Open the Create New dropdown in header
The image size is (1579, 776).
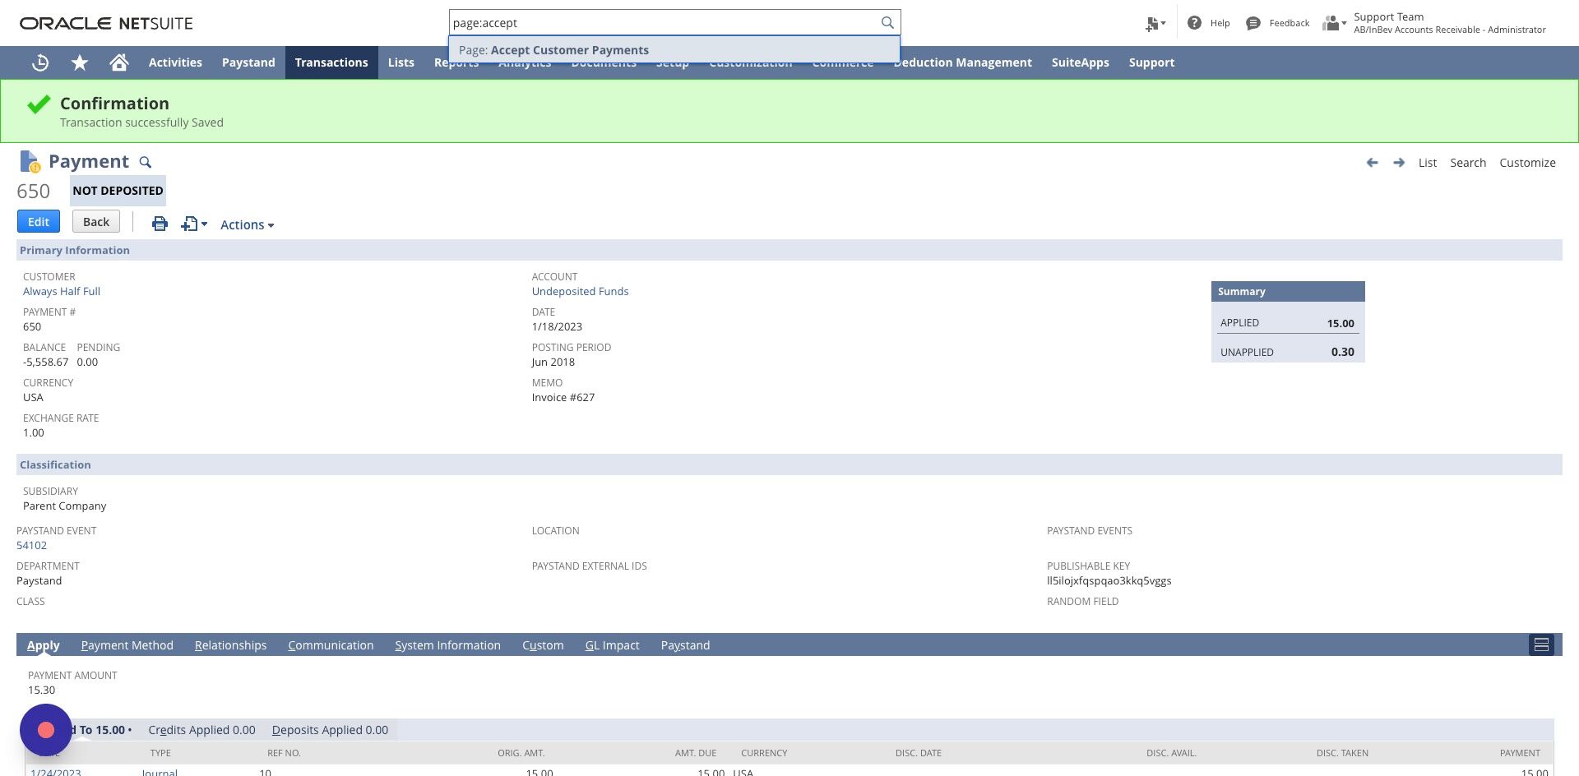pyautogui.click(x=1155, y=24)
